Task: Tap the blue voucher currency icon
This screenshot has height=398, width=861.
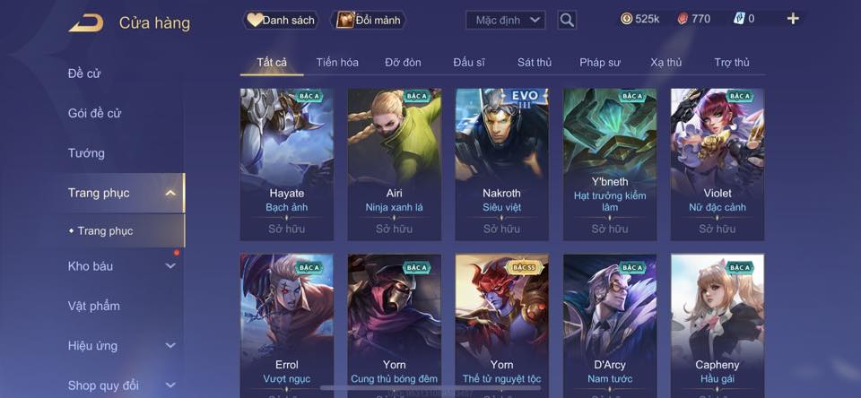Action: (739, 19)
